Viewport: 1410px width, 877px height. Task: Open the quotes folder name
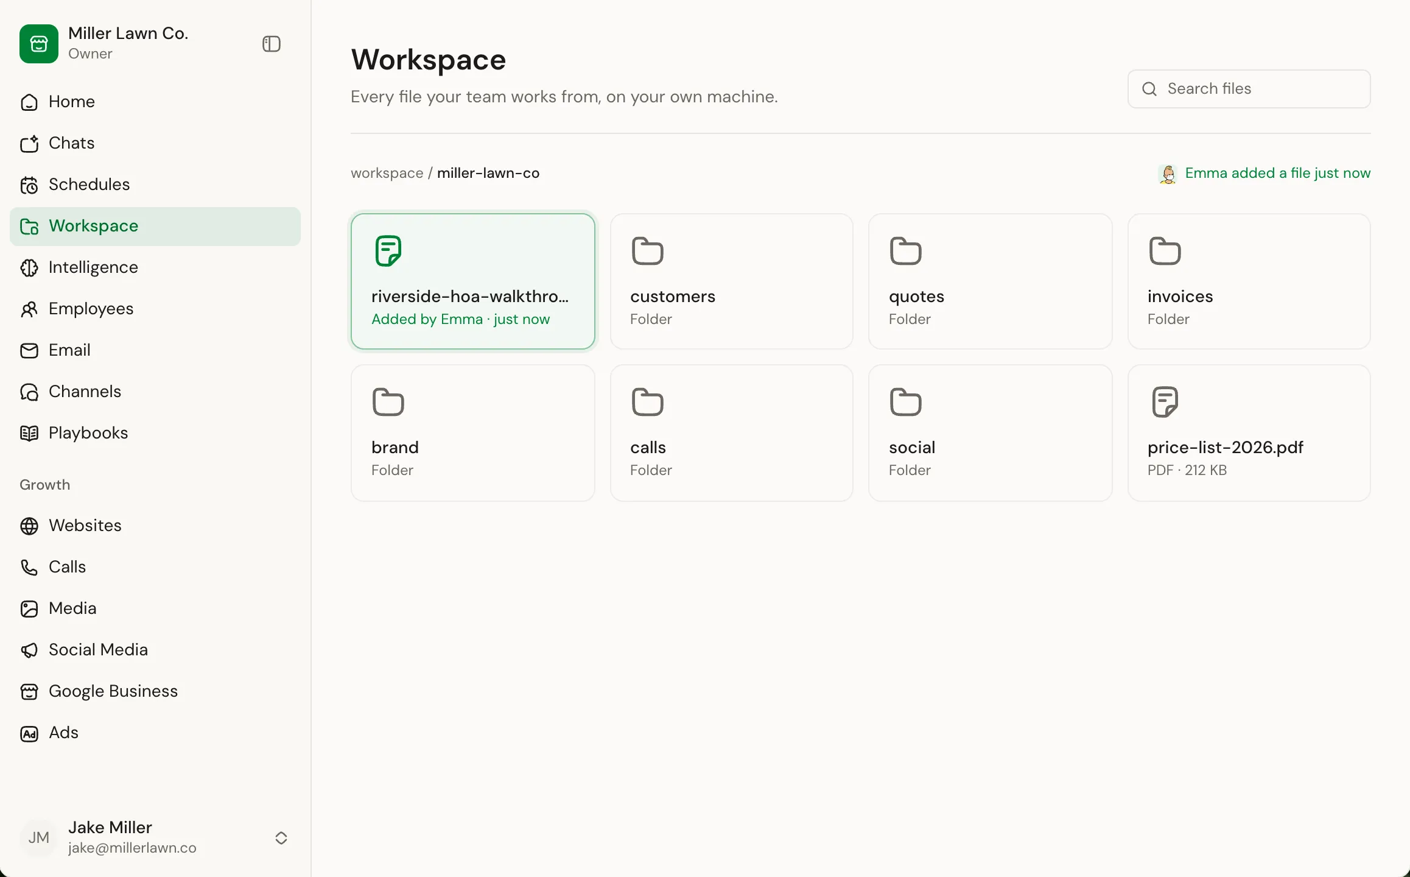coord(916,297)
